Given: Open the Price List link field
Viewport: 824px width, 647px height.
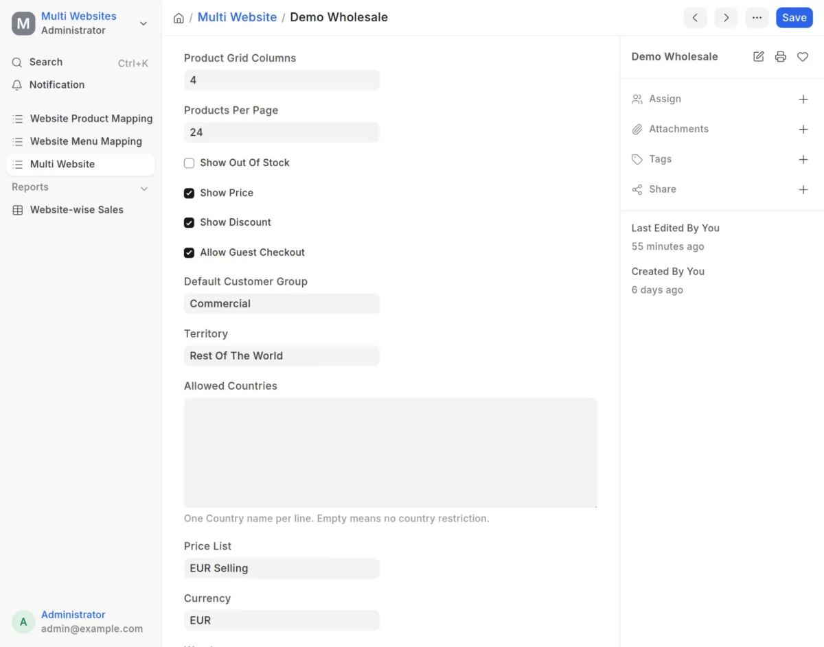Looking at the screenshot, I should [x=282, y=568].
